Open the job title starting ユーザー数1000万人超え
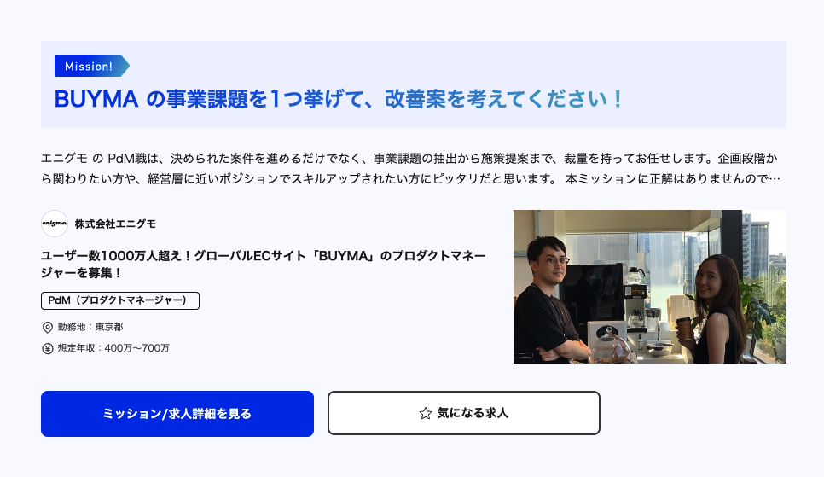Screen dimensions: 824x477 tap(264, 264)
